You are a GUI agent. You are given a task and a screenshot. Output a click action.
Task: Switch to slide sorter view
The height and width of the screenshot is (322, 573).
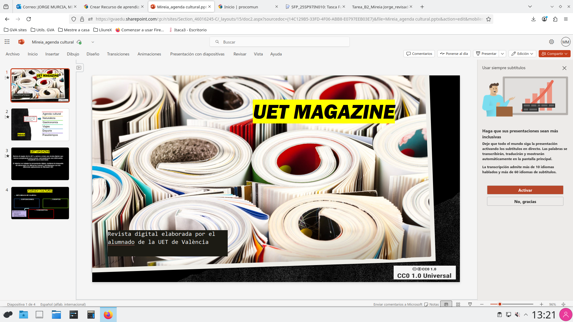coord(458,304)
